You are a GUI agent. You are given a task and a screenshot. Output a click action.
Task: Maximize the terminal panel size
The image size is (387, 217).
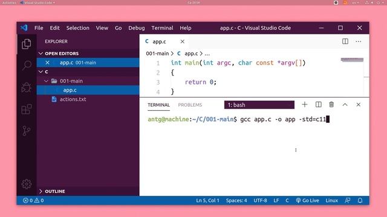click(x=345, y=104)
